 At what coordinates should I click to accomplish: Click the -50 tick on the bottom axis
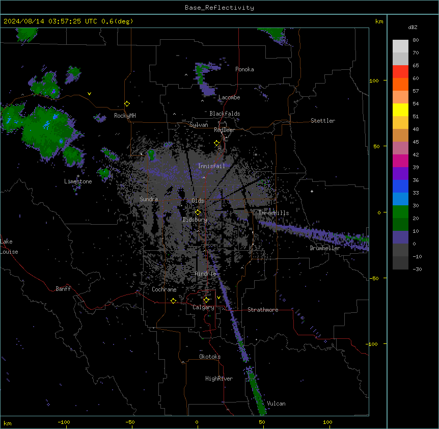click(x=130, y=422)
